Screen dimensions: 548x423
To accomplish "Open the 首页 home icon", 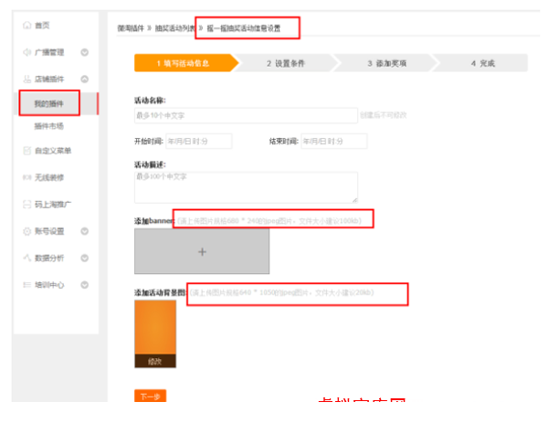I will [26, 26].
